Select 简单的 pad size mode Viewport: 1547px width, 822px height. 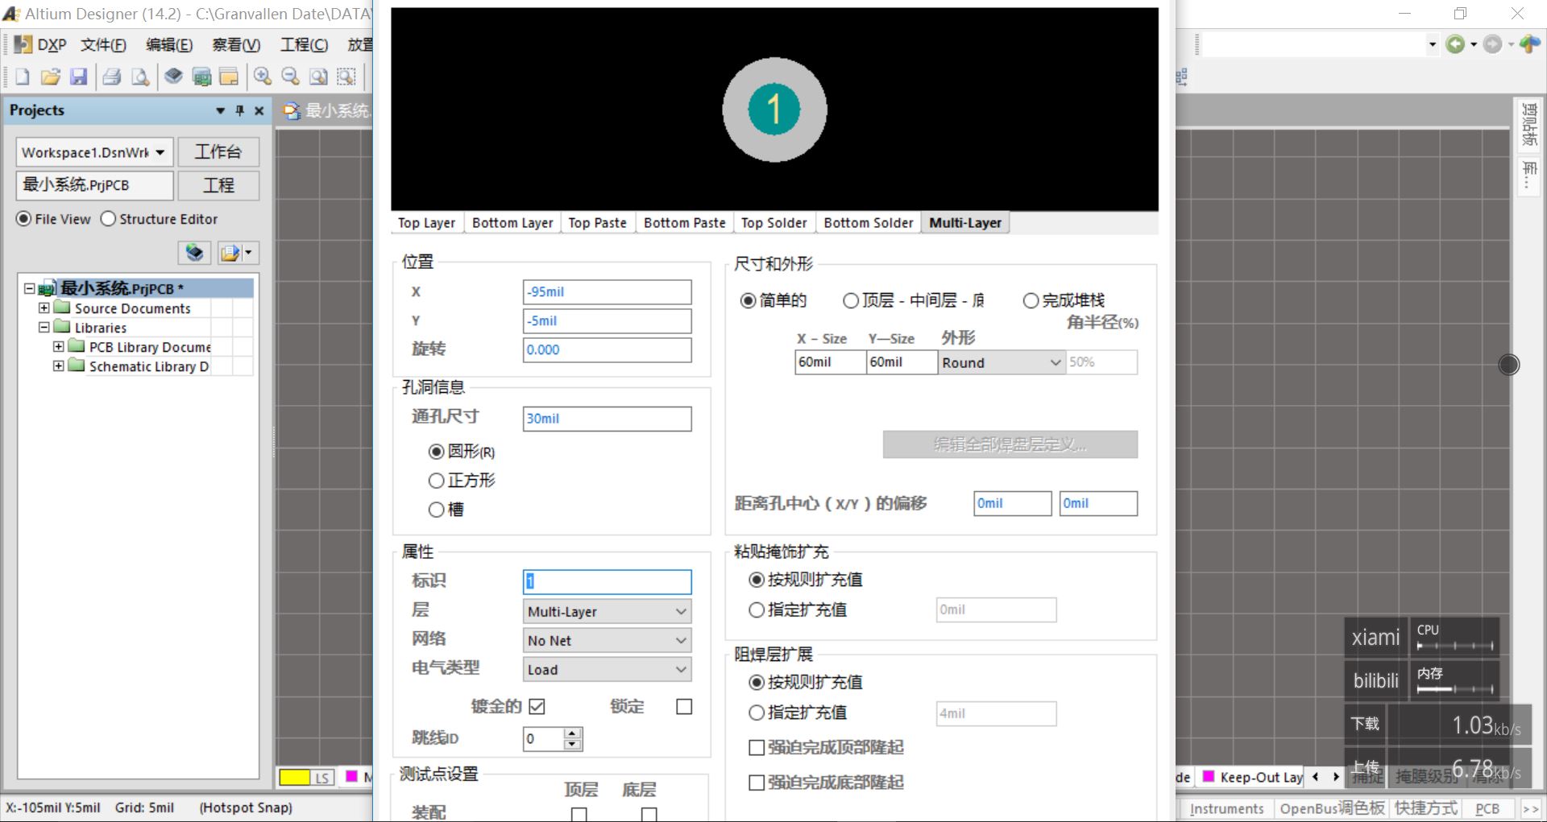tap(748, 301)
